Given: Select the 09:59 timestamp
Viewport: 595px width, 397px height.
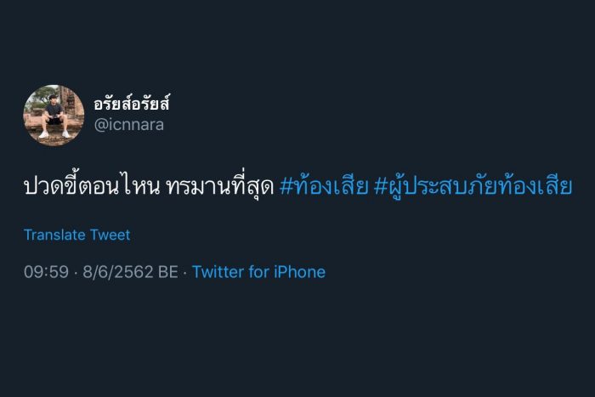Looking at the screenshot, I should (x=46, y=272).
